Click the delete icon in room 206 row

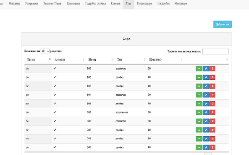click(212, 147)
